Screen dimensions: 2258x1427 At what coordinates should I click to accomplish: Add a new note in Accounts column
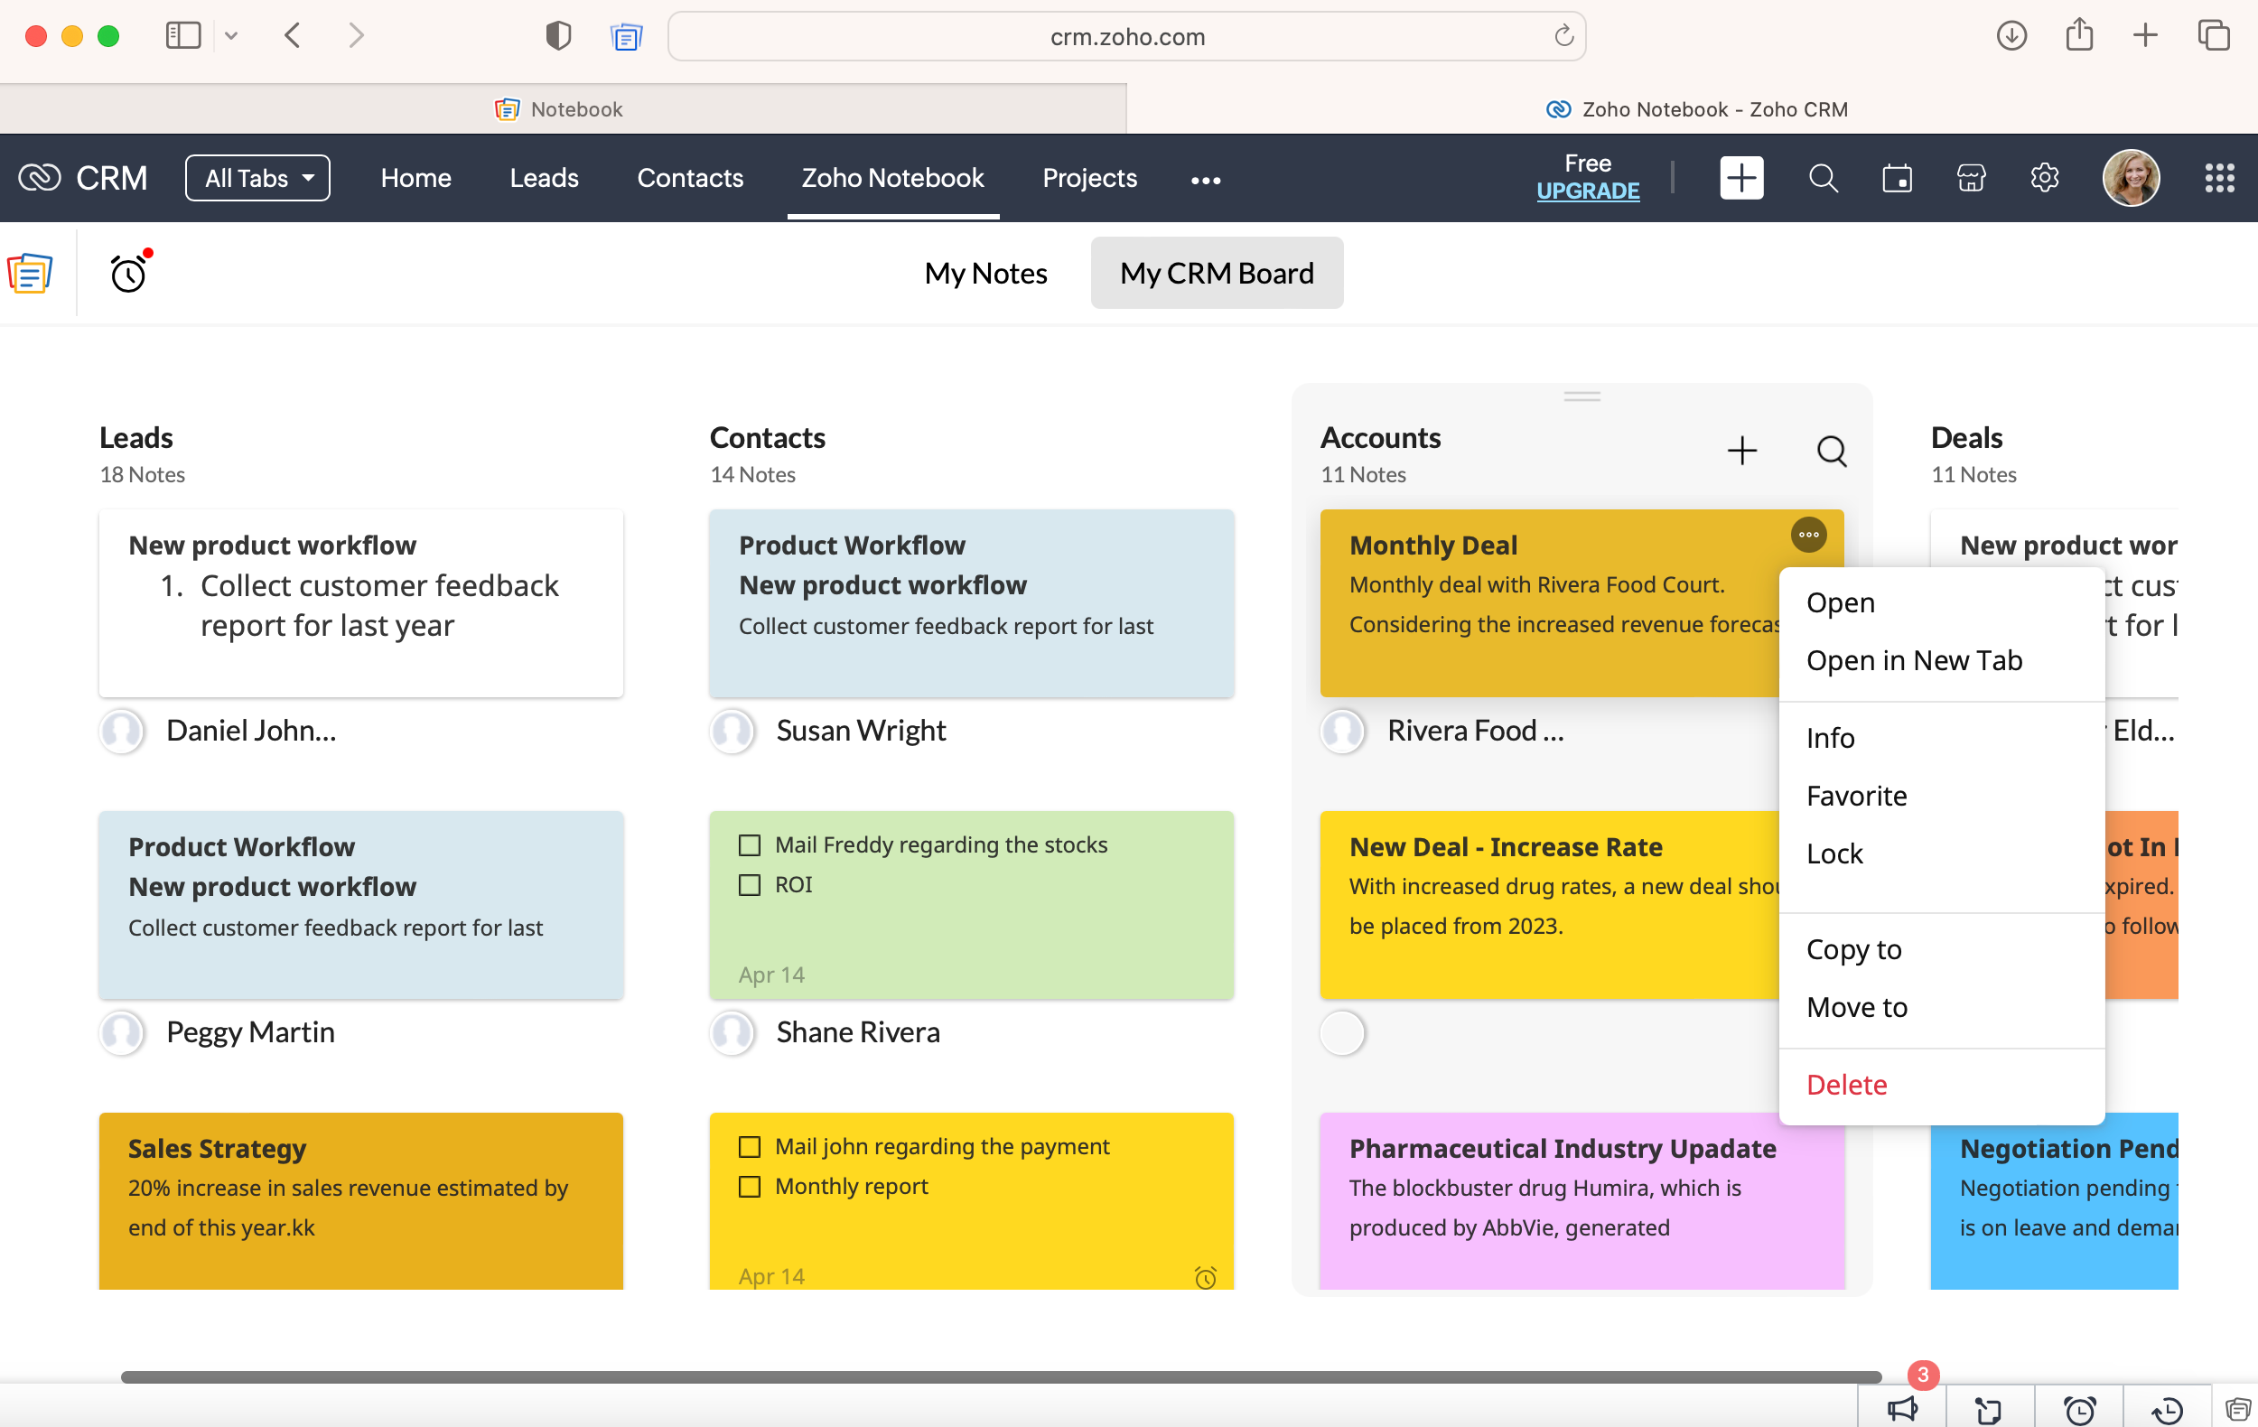pos(1741,451)
